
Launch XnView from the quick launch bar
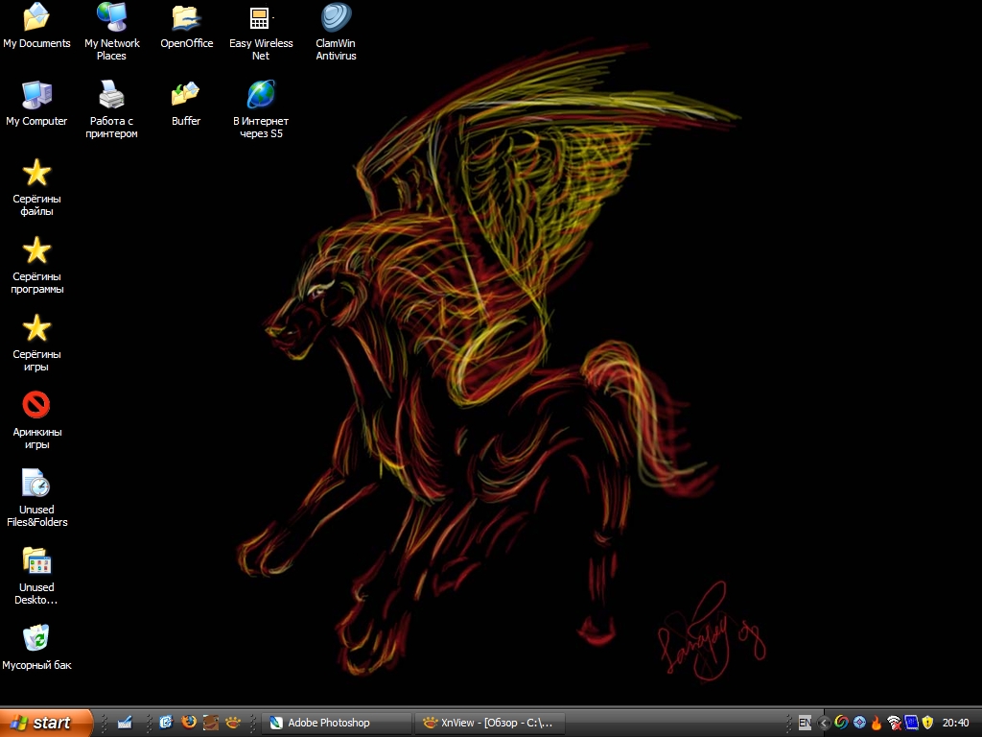232,722
